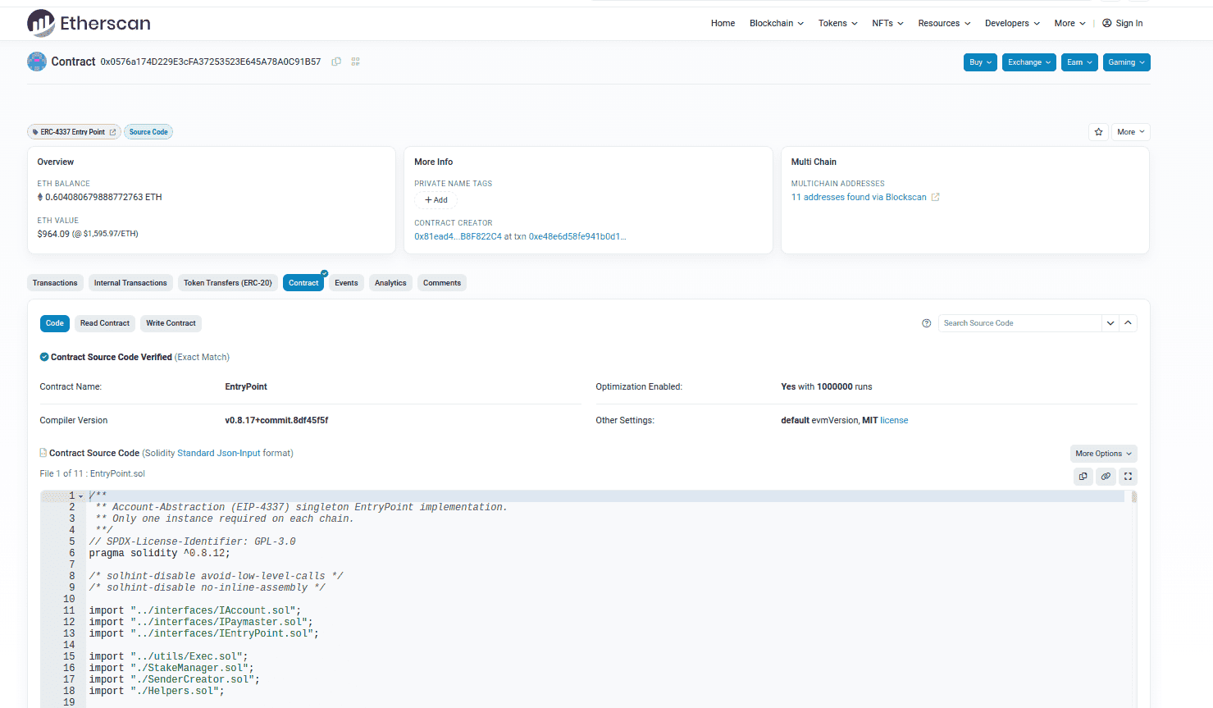
Task: Fold the comment block at line 1
Action: [80, 496]
